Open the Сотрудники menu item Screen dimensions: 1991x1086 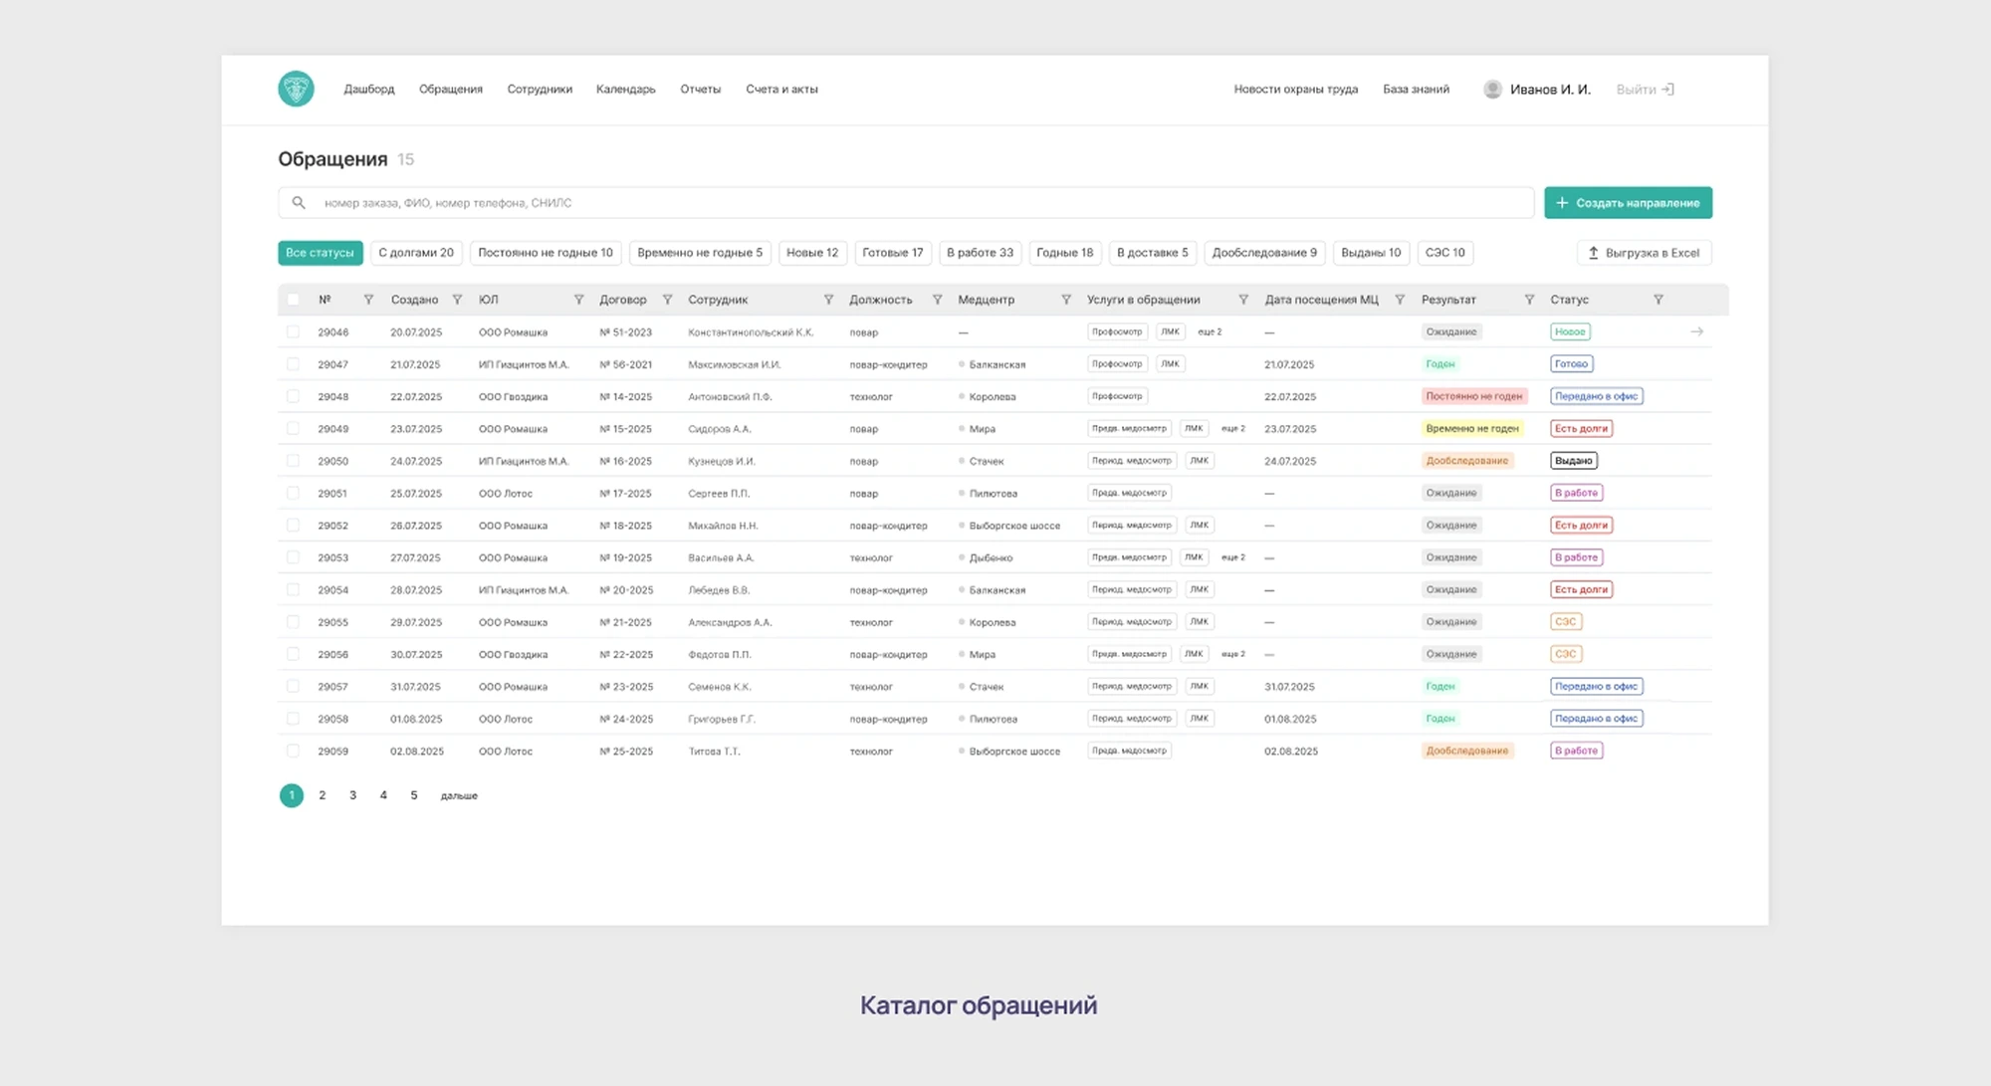540,90
